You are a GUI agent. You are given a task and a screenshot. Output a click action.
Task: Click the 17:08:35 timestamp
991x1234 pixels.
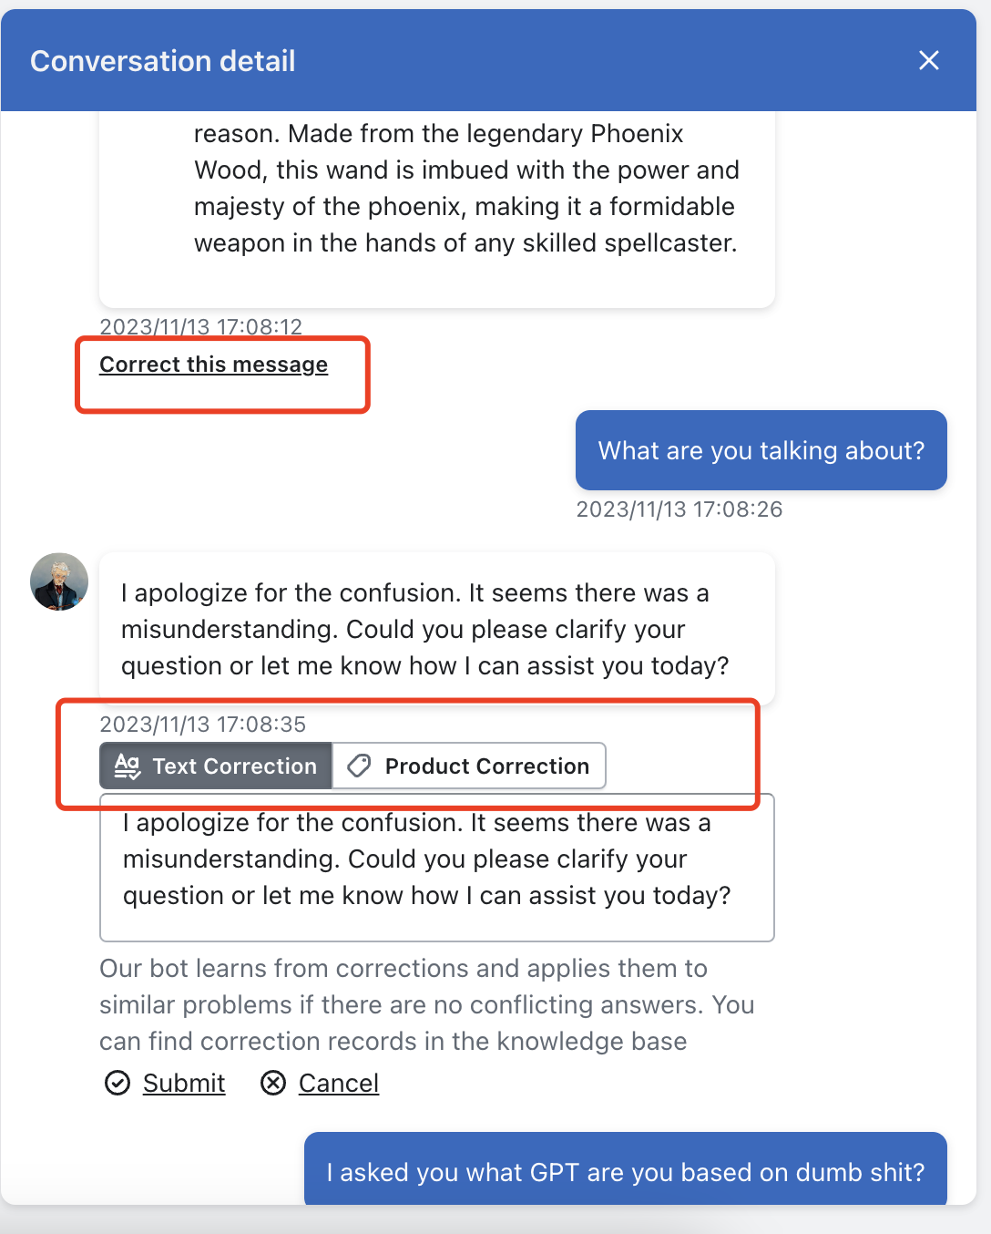[202, 725]
